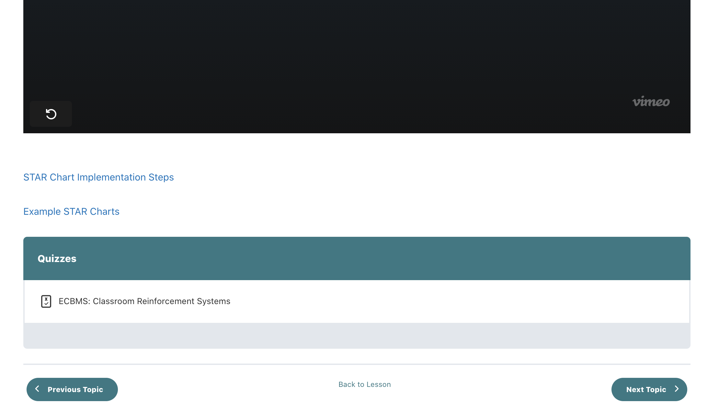Click the word "Reinforcement" in quiz title

pos(166,301)
